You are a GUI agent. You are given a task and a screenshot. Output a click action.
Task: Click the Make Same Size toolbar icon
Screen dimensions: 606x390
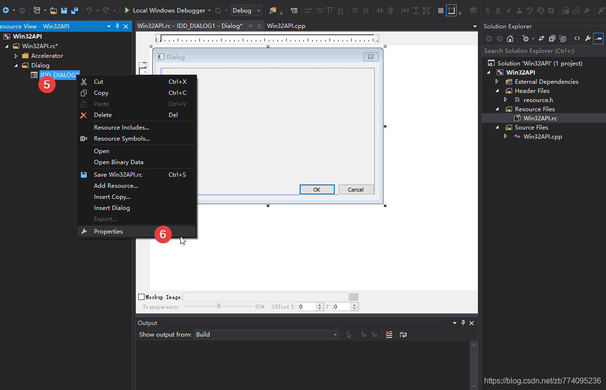[426, 10]
